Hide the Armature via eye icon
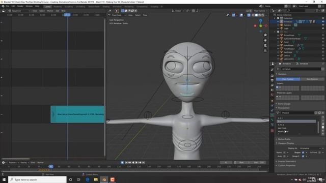Image resolution: width=326 pixels, height=183 pixels. click(323, 21)
